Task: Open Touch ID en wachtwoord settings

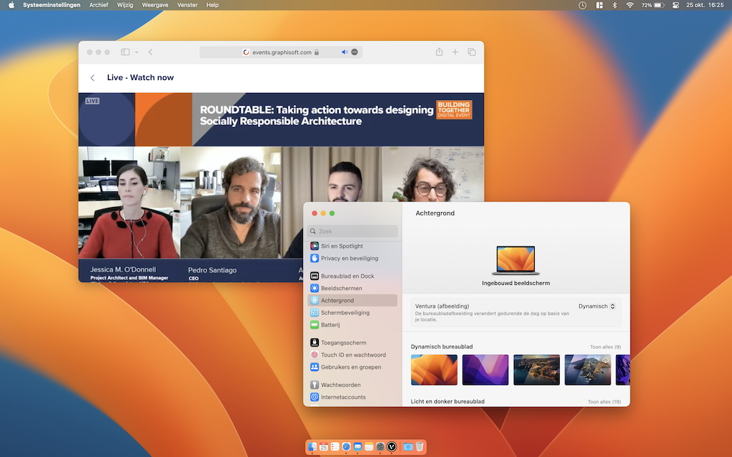Action: pyautogui.click(x=352, y=355)
